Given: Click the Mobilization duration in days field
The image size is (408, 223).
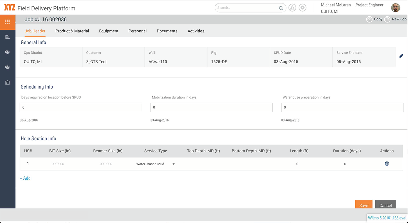Looking at the screenshot, I should tap(212, 107).
